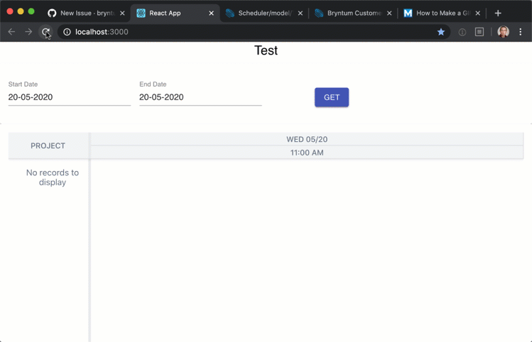Close the Scheduler/model tab
Screen dimensions: 532x342
point(300,13)
